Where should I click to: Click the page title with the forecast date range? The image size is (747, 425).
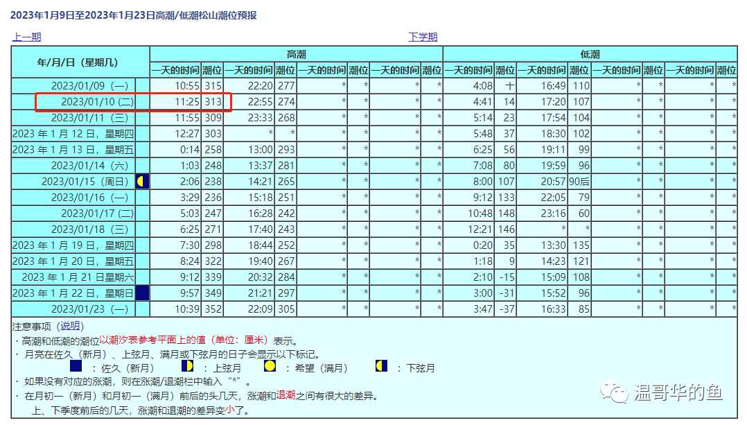click(134, 15)
